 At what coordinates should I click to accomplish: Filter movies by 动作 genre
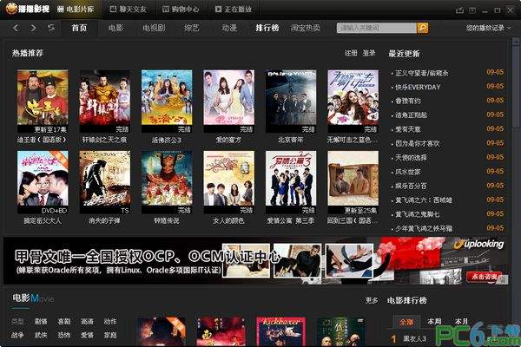pos(110,322)
